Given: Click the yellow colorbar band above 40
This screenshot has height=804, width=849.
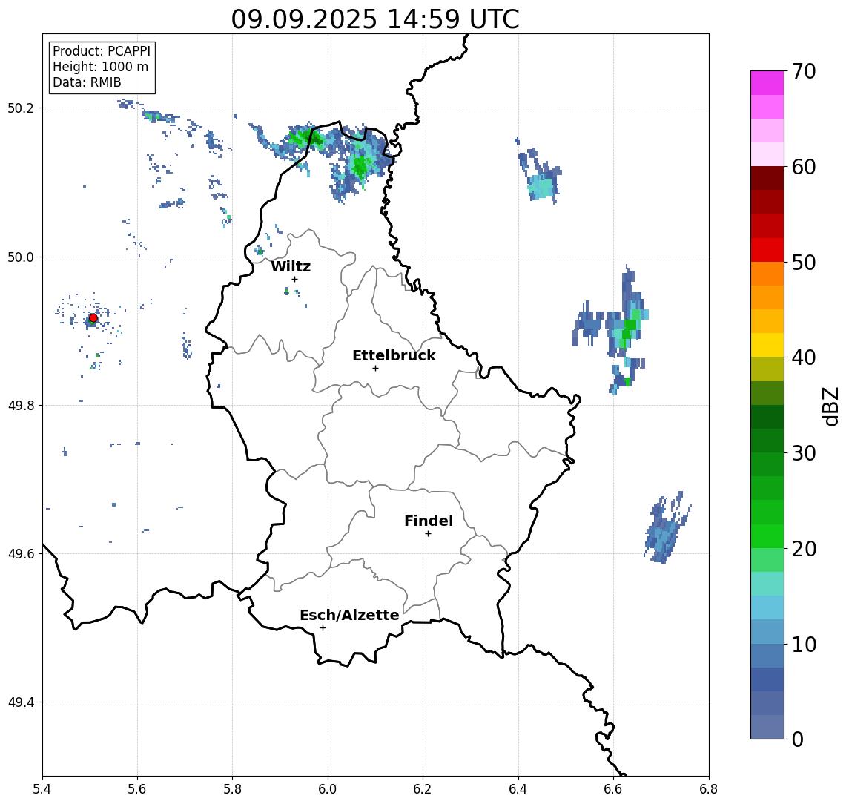Looking at the screenshot, I should (x=767, y=345).
